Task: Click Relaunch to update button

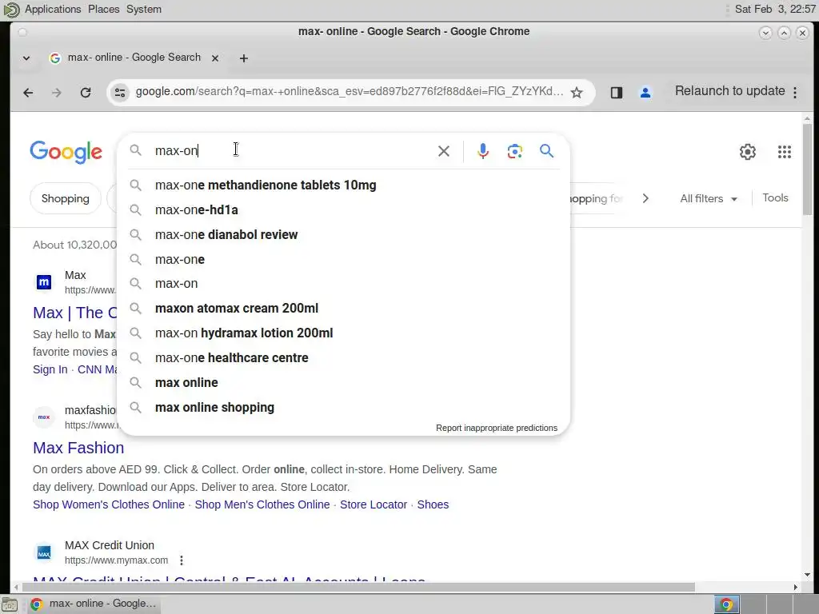Action: [x=729, y=91]
